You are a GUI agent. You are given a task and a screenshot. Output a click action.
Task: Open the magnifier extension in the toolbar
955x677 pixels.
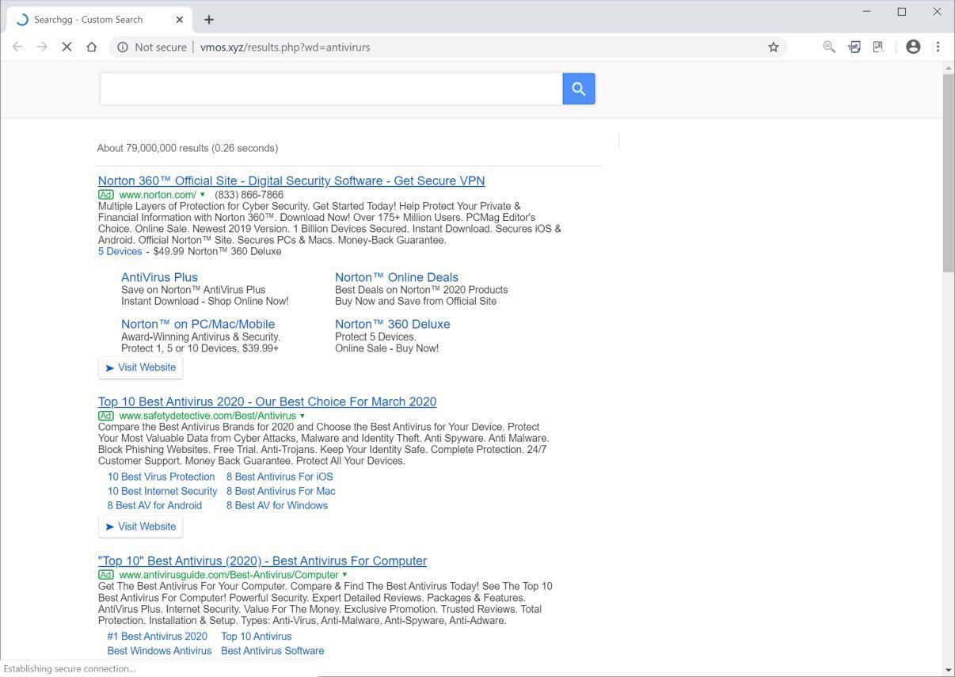click(829, 47)
